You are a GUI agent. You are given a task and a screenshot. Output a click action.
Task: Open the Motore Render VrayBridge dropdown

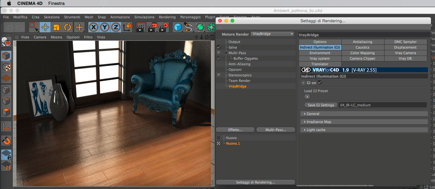coord(272,34)
